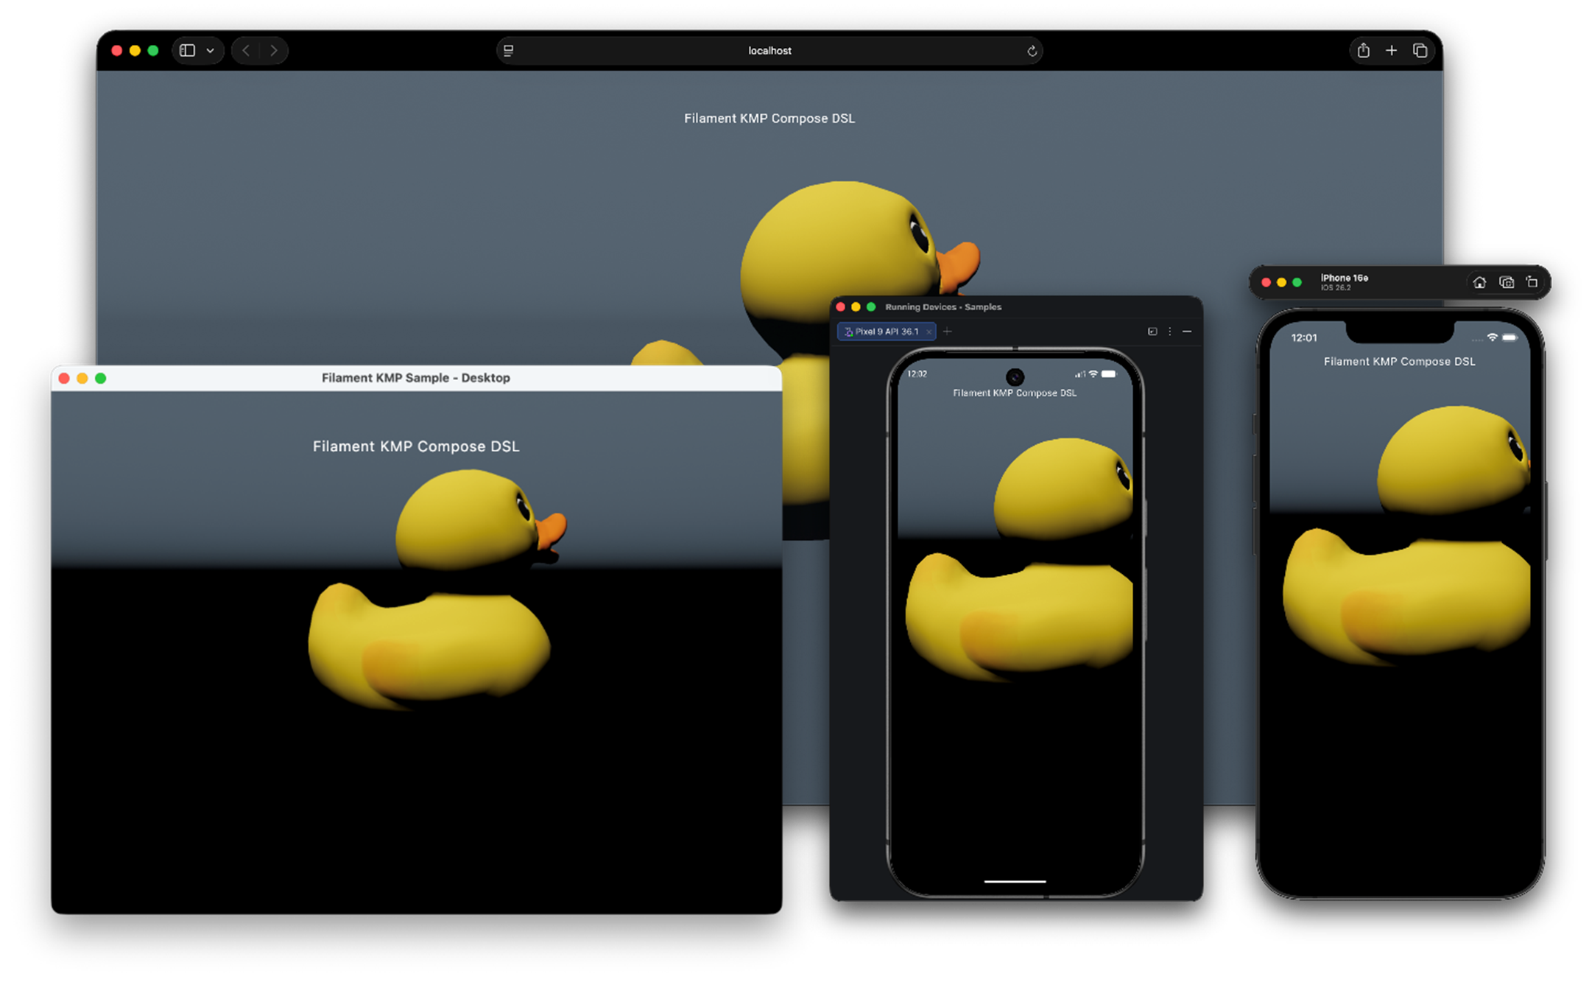Close the Filament KMP Sample Desktop window
Screen dimensions: 1589x982
(64, 378)
